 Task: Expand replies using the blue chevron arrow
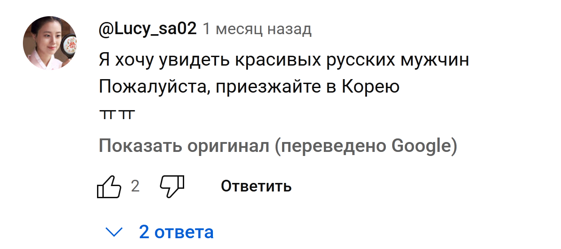pyautogui.click(x=114, y=232)
